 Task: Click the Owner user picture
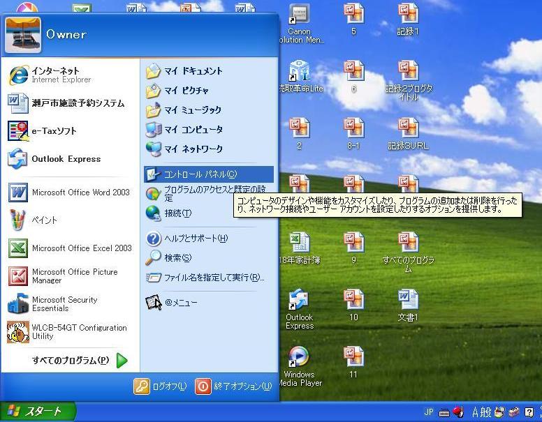[23, 35]
